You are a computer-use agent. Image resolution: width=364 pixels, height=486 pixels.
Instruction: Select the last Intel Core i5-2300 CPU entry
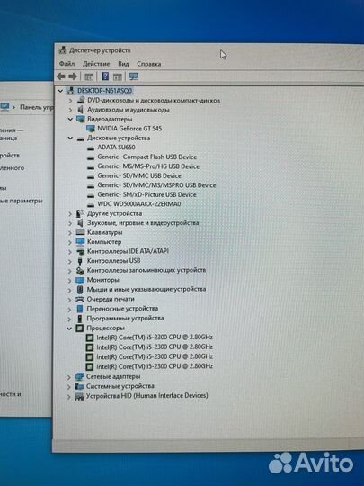coord(155,366)
